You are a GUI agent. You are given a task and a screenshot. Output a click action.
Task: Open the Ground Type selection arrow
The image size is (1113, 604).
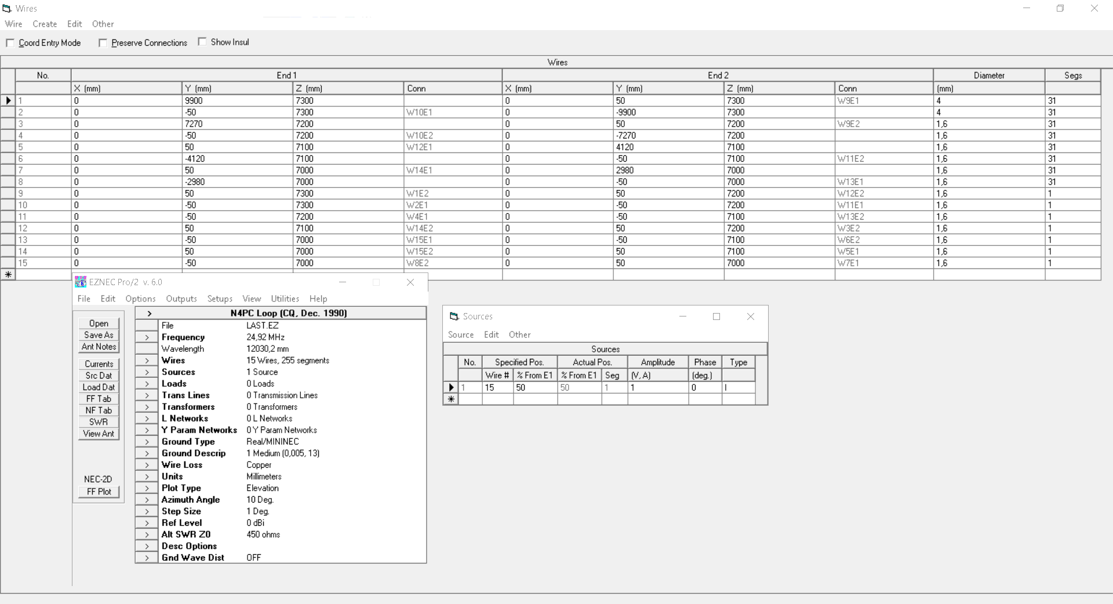click(x=147, y=442)
